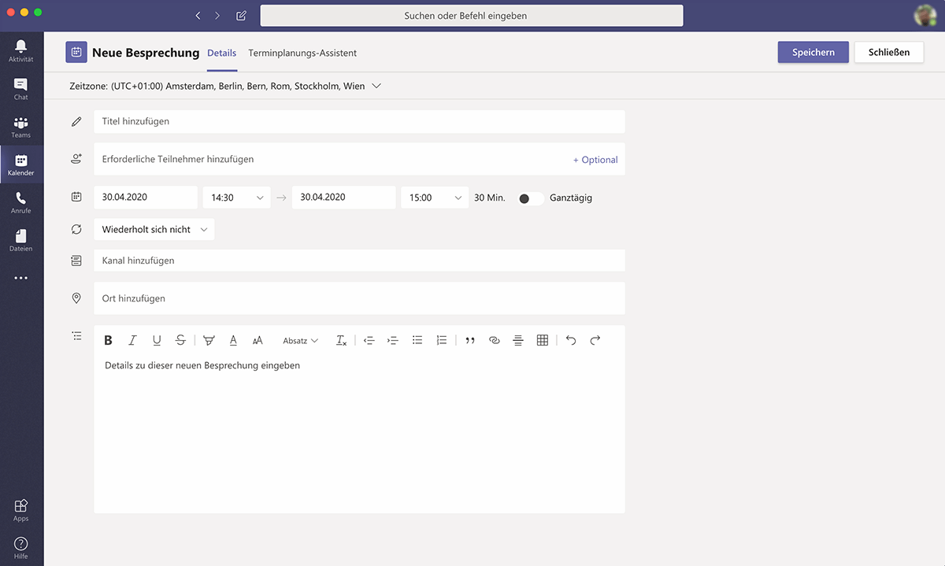Insert a table into the meeting details

coord(542,340)
